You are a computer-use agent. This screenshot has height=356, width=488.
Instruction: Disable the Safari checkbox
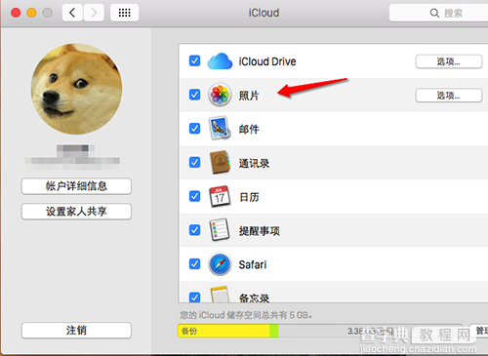tap(194, 264)
